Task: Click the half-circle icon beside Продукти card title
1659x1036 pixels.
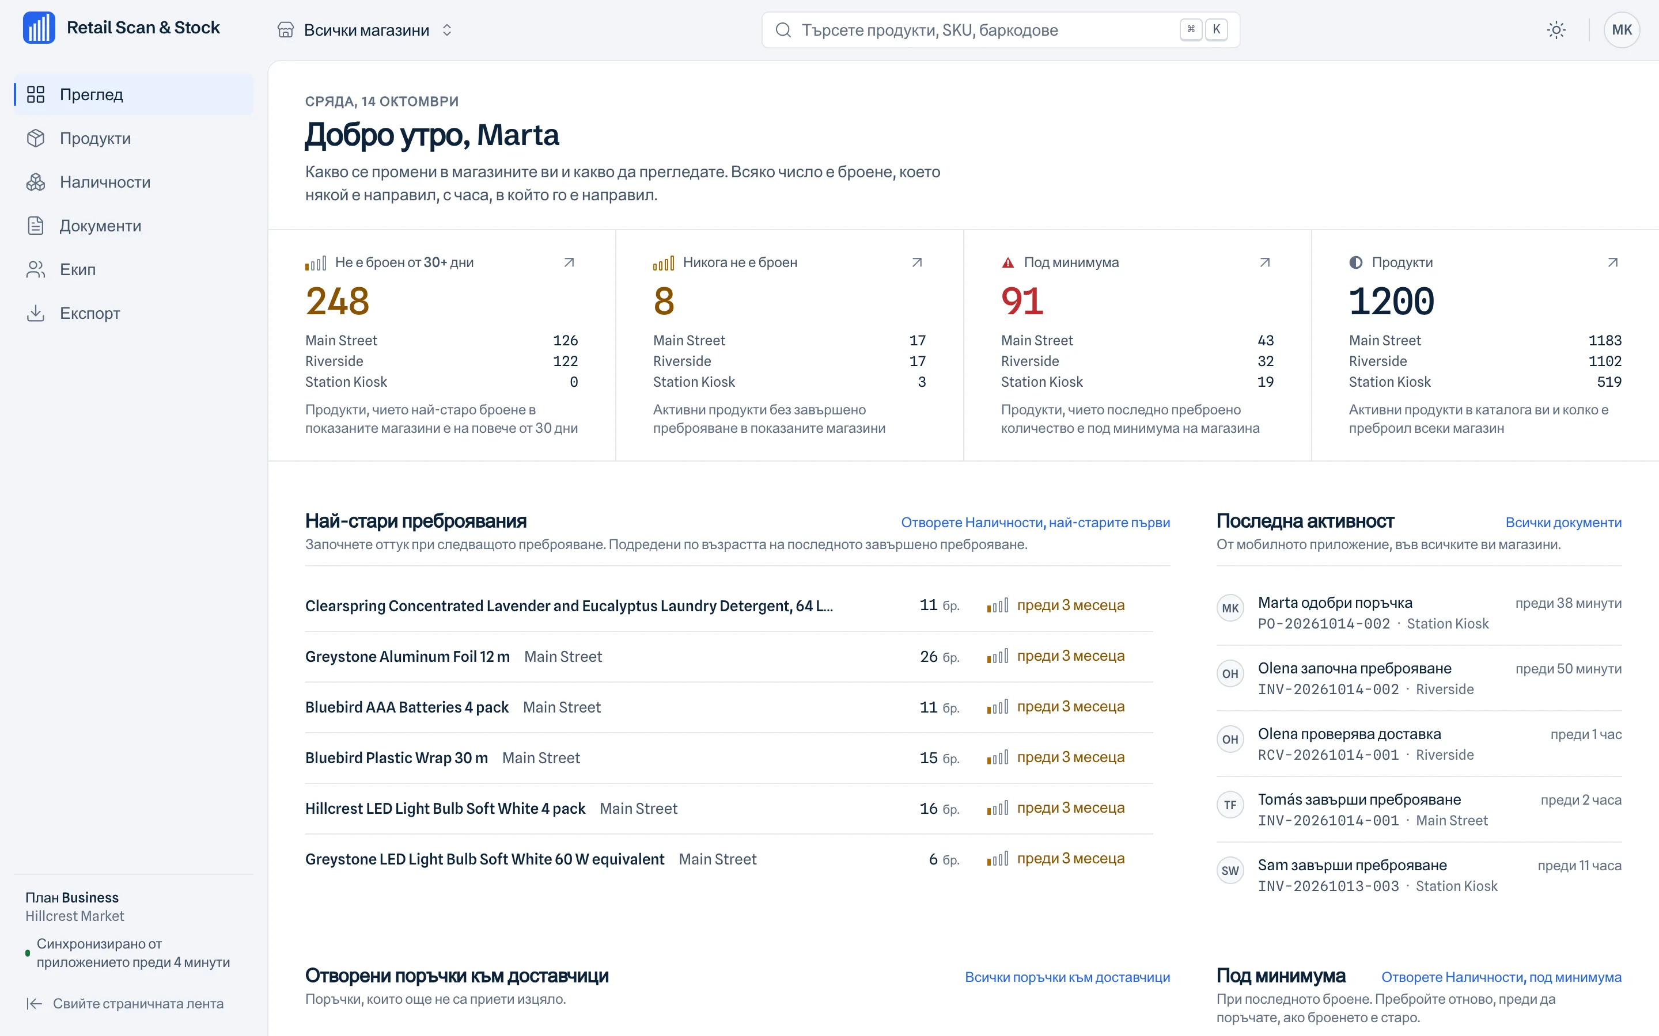Action: pos(1355,262)
